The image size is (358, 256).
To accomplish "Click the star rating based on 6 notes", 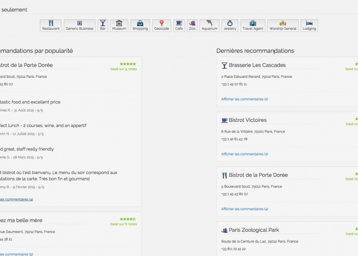I will [x=128, y=219].
